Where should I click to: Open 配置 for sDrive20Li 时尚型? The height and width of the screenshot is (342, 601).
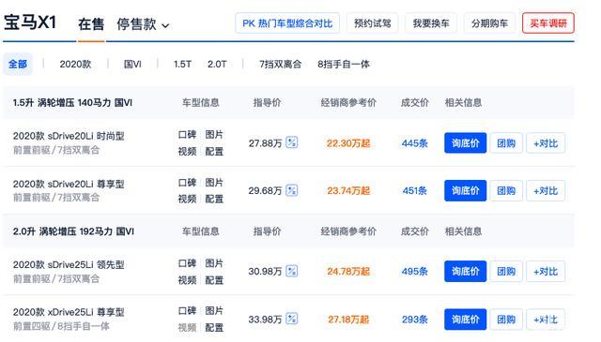point(214,152)
